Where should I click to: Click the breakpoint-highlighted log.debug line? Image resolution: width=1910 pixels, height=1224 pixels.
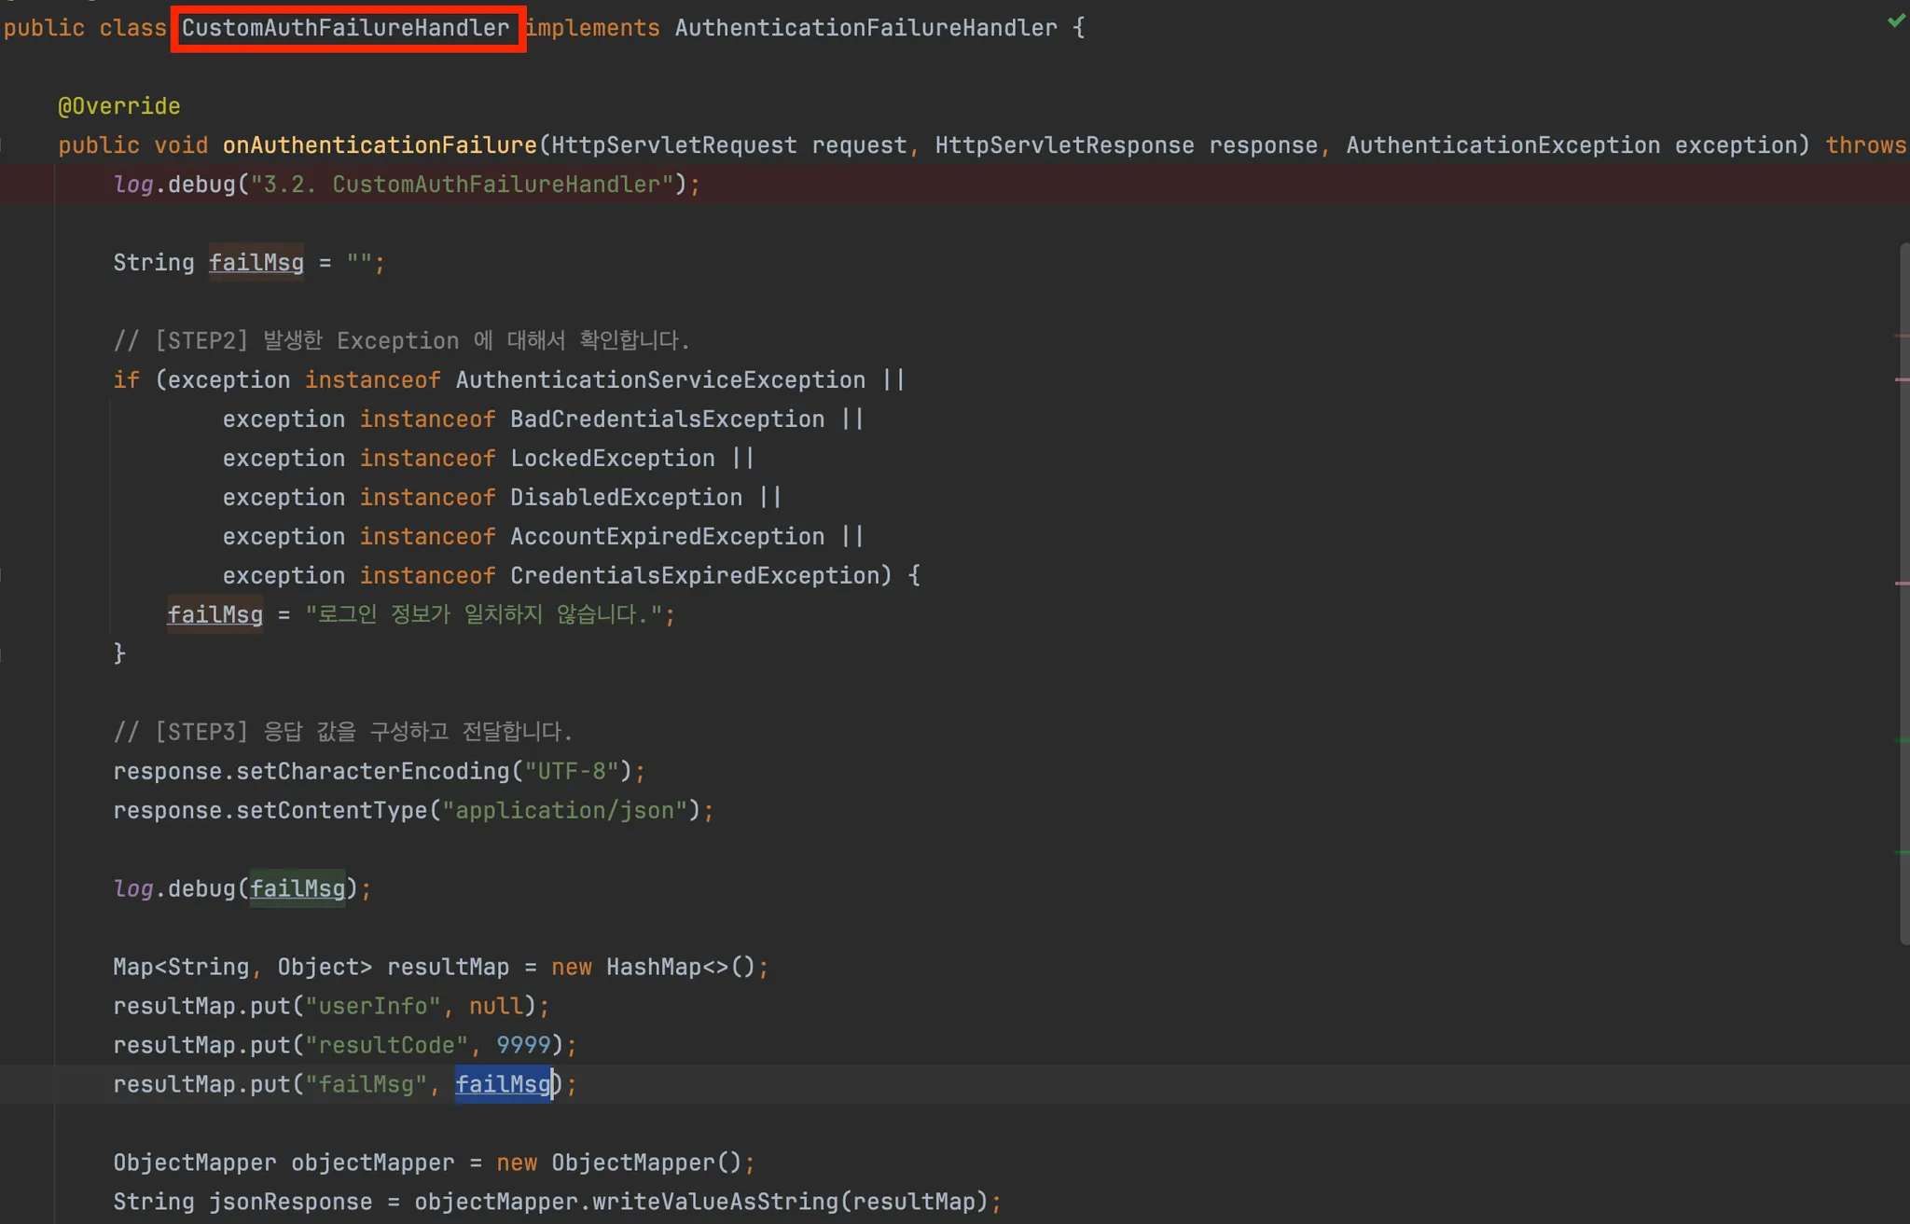tap(406, 185)
